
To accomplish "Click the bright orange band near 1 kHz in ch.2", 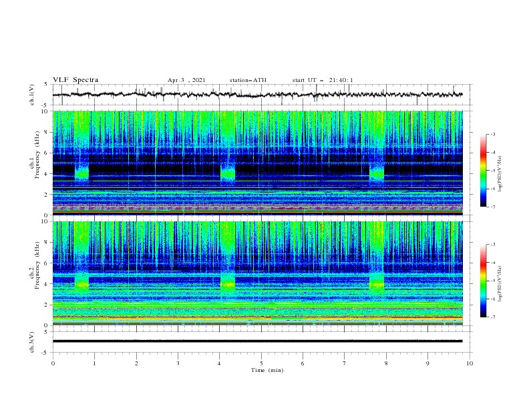I will (257, 317).
